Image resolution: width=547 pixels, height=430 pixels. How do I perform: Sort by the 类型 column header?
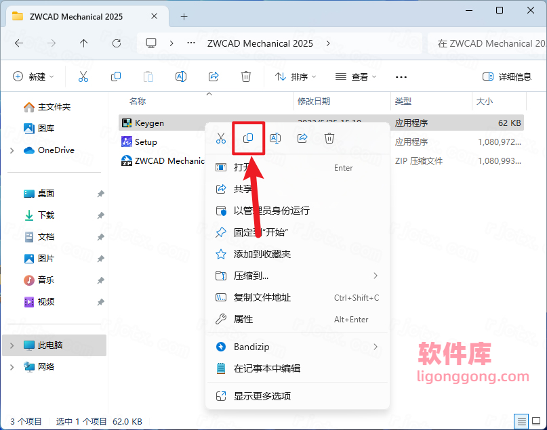pyautogui.click(x=403, y=102)
